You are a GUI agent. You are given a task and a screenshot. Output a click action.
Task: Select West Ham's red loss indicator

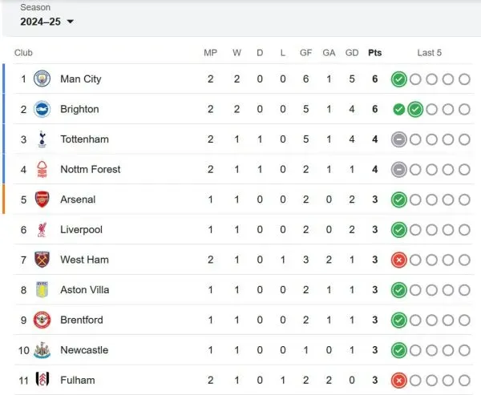[x=398, y=260]
